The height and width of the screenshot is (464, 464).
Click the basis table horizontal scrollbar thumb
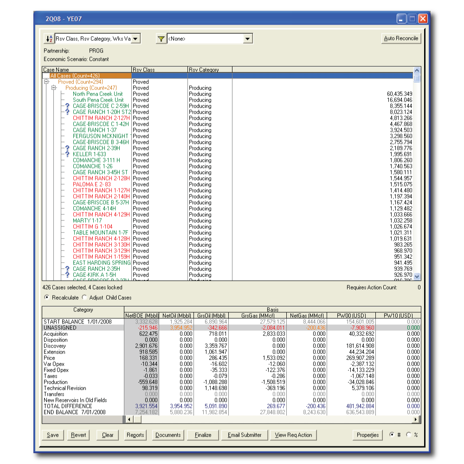click(x=137, y=419)
